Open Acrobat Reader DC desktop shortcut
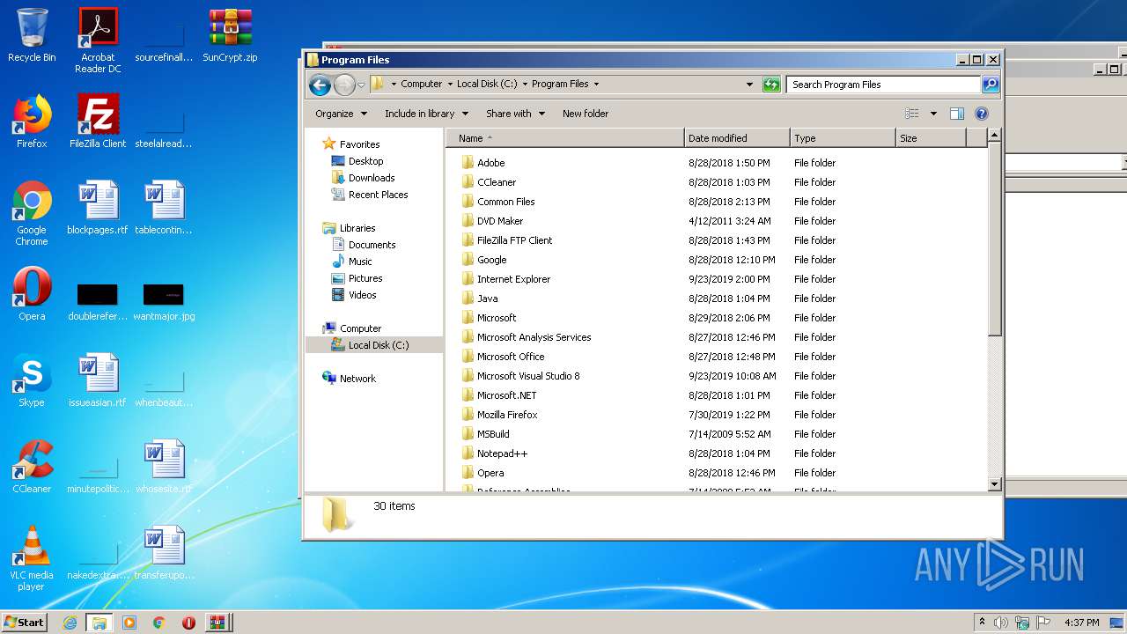The height and width of the screenshot is (634, 1127). tap(98, 41)
